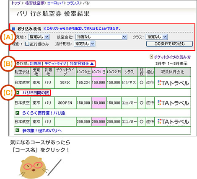Click the 30OPEN ticket type cell
The height and width of the screenshot is (179, 197).
tap(65, 103)
